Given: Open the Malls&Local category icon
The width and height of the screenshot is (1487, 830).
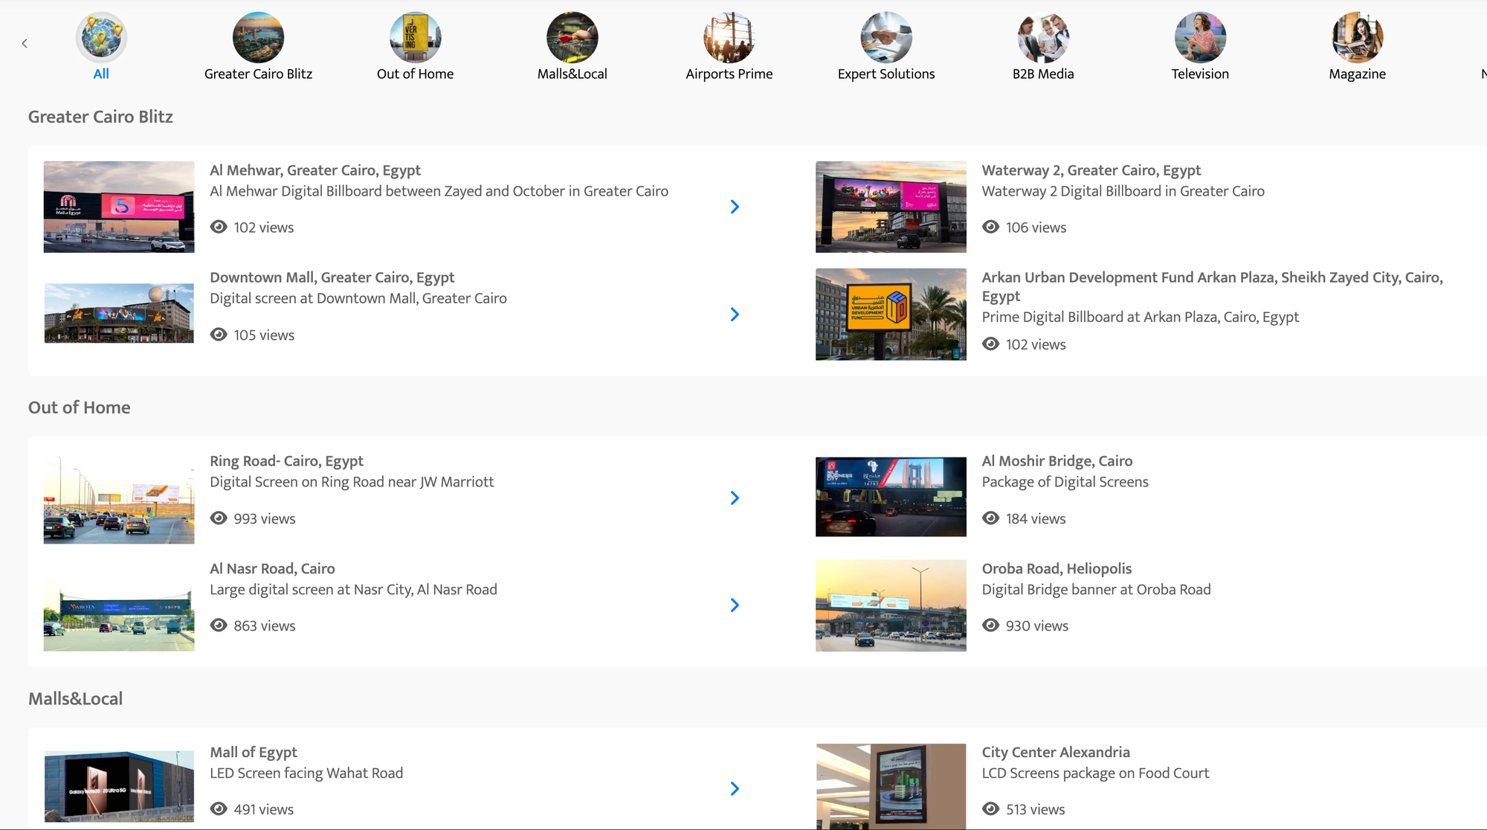Looking at the screenshot, I should [572, 38].
